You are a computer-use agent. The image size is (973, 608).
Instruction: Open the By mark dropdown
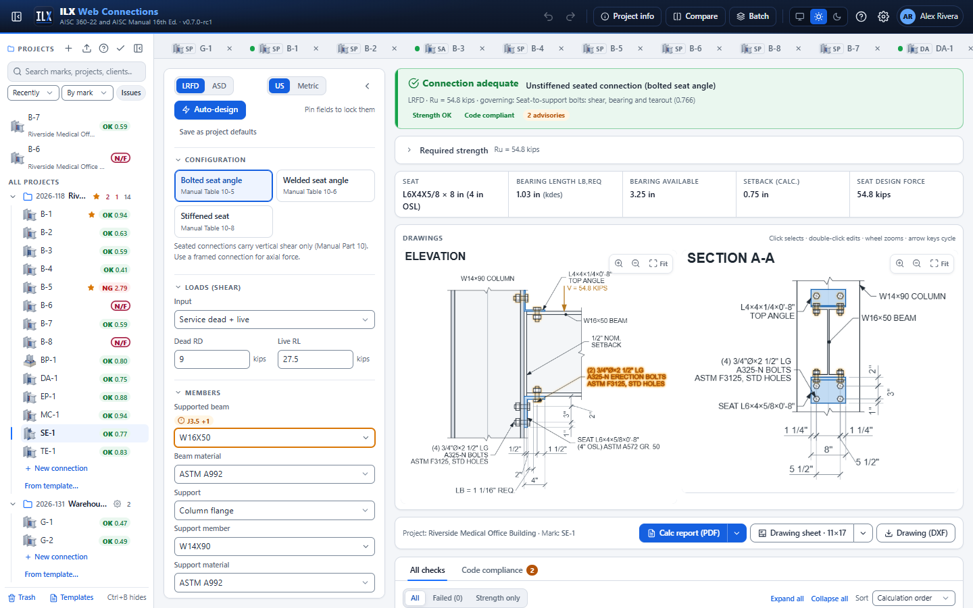pos(86,93)
